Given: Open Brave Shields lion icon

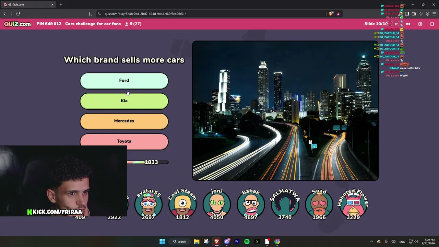Looking at the screenshot, I should (331, 14).
